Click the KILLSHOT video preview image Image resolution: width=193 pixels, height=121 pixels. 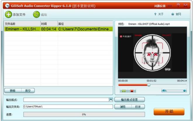(152, 52)
